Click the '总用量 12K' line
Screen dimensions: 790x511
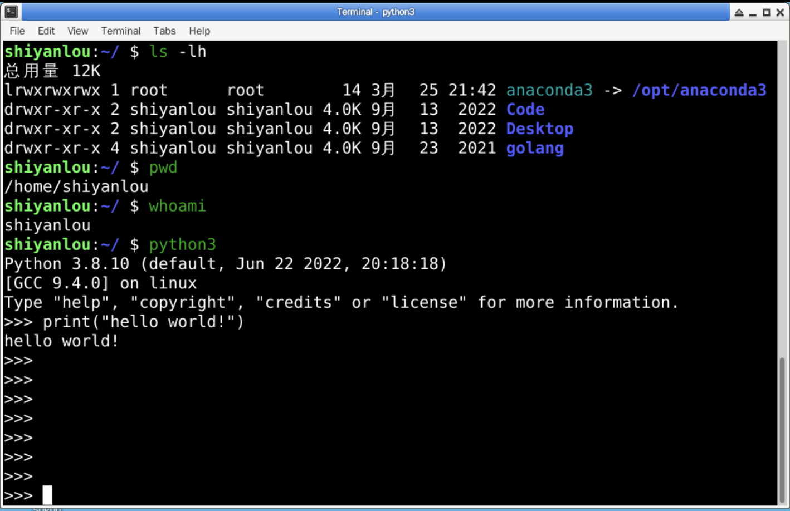pos(52,71)
